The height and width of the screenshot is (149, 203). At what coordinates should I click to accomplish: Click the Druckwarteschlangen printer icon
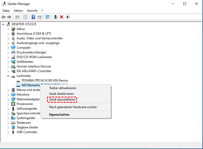[x=13, y=52]
